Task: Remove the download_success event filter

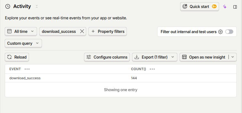Action: pyautogui.click(x=82, y=31)
